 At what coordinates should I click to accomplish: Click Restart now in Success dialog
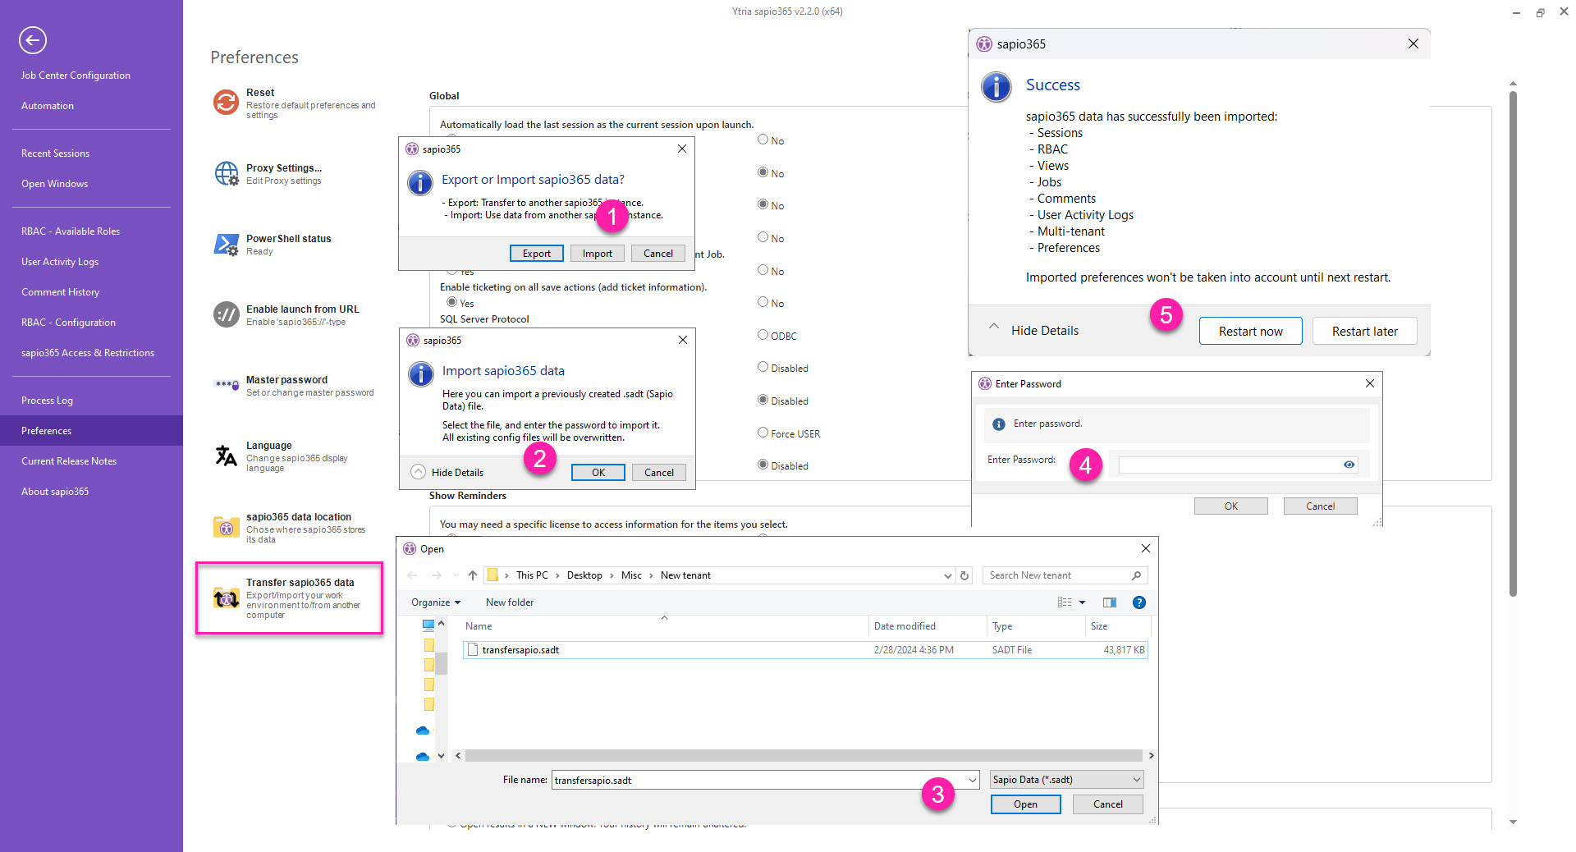[x=1250, y=331]
